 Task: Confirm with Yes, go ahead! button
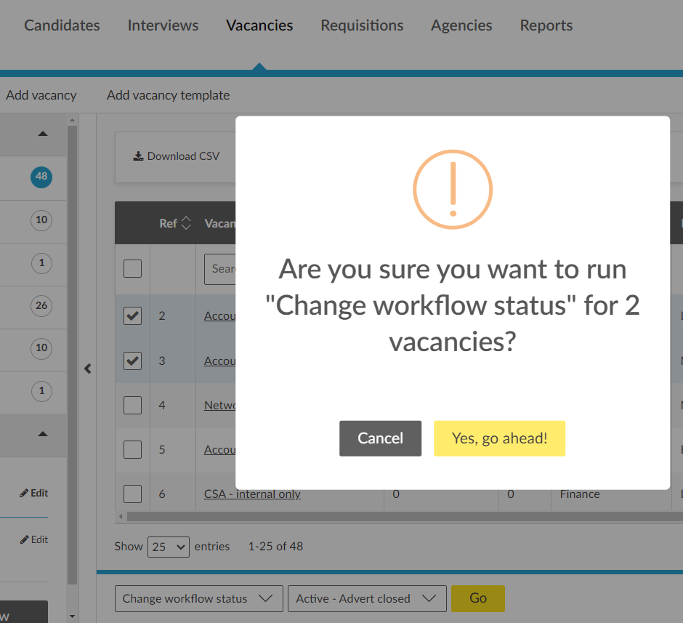pos(499,438)
